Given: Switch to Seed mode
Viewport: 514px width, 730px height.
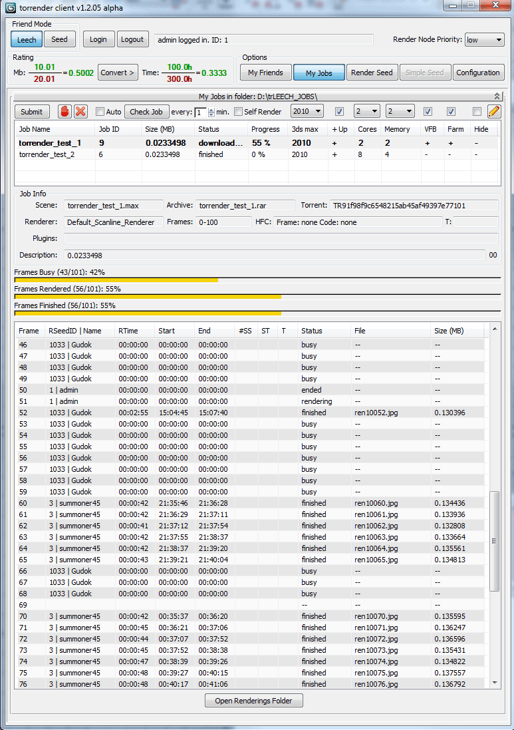Looking at the screenshot, I should 59,39.
